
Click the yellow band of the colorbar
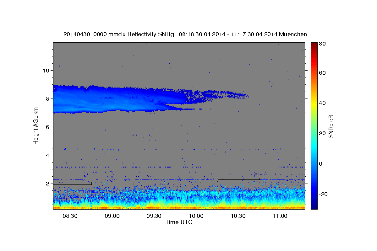pos(314,104)
